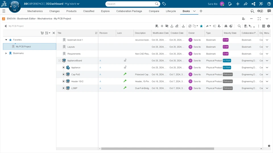Open the help question mark icon

pos(269,4)
